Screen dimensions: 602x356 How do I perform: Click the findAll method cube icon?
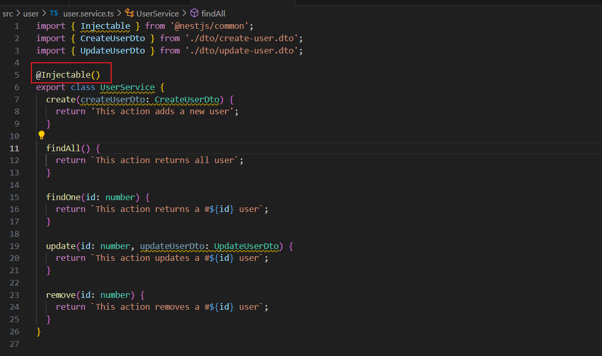point(194,13)
